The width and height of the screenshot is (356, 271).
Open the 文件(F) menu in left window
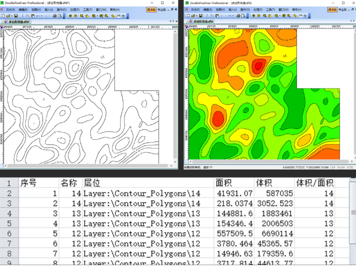coord(10,9)
